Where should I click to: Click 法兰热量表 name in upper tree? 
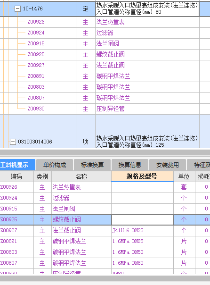coord(110,22)
